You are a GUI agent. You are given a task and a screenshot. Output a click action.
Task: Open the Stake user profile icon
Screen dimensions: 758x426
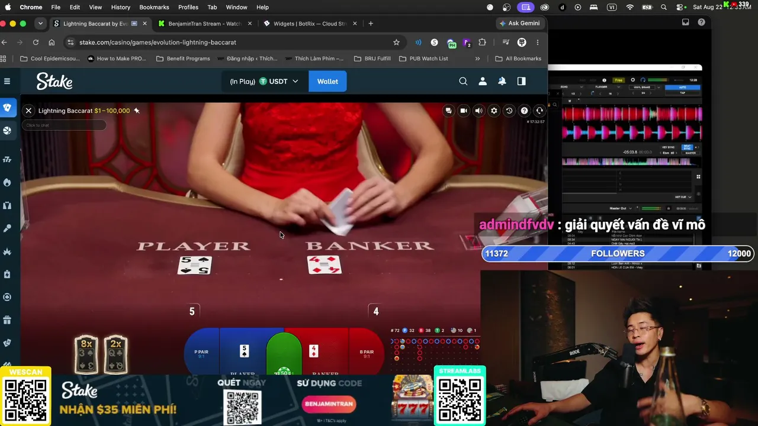(x=483, y=81)
